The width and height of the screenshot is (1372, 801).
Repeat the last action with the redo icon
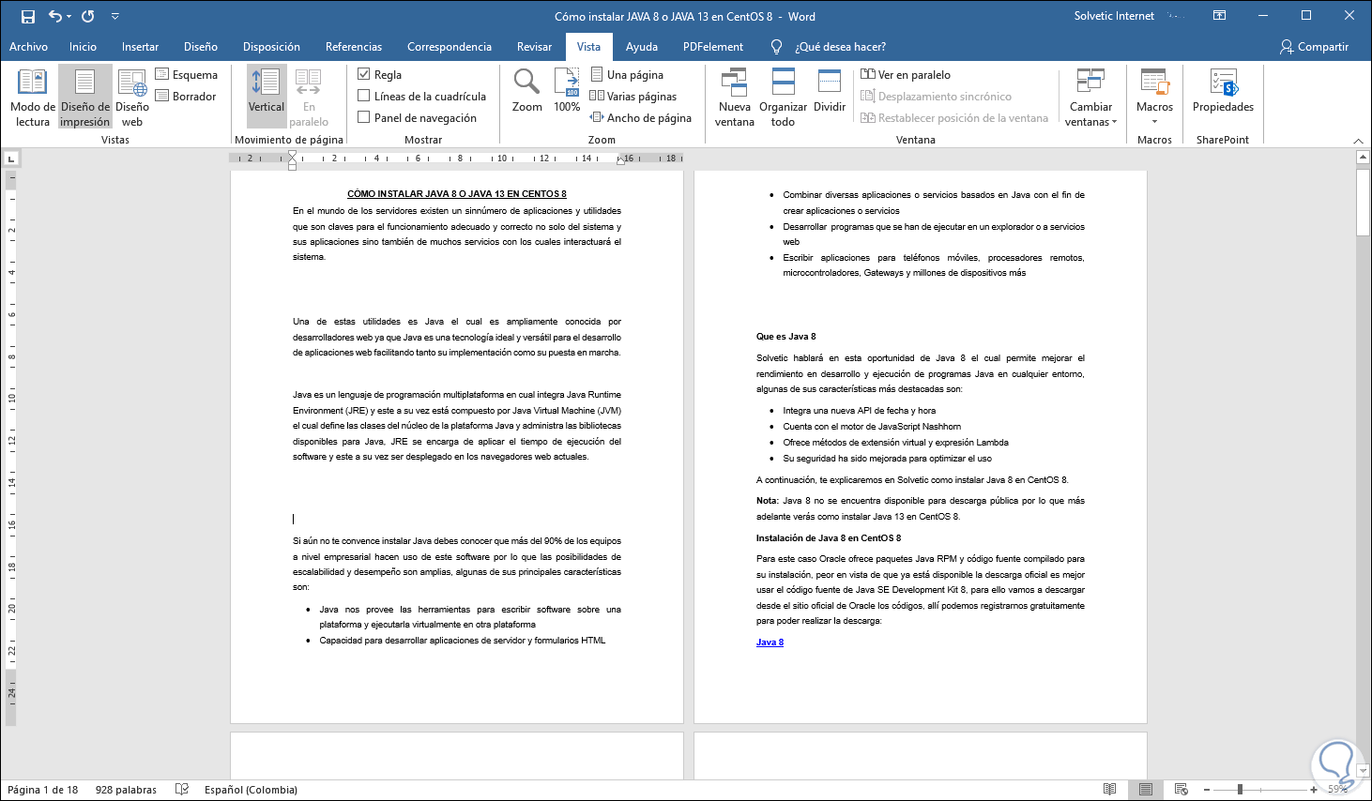click(88, 16)
